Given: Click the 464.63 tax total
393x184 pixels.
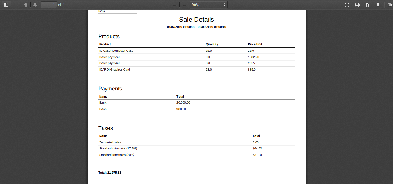Looking at the screenshot, I should tap(257, 149).
